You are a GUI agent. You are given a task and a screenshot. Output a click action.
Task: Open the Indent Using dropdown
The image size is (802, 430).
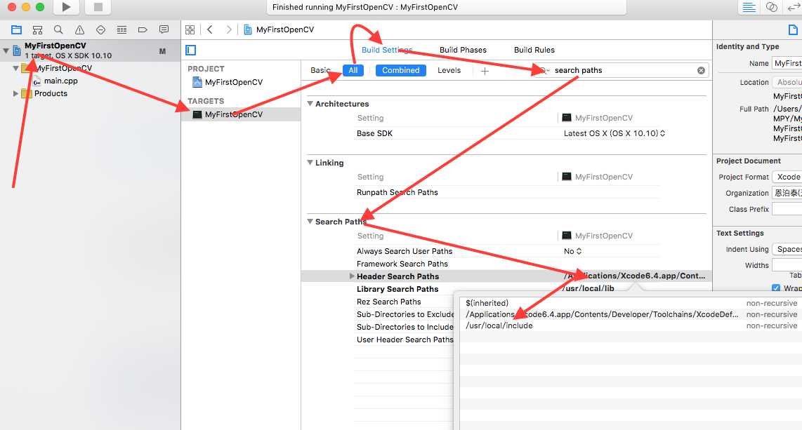point(787,249)
